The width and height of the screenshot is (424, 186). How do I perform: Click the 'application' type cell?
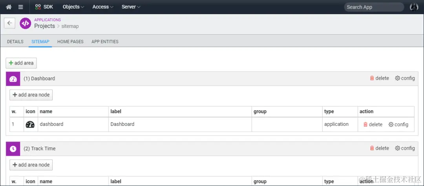(x=340, y=125)
